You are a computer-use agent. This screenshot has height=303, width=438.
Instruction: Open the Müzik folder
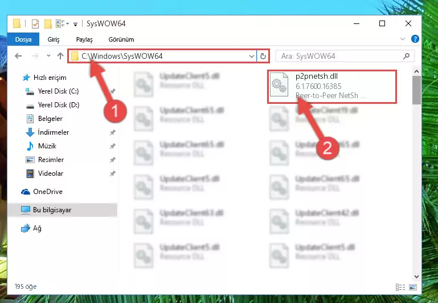tap(42, 146)
